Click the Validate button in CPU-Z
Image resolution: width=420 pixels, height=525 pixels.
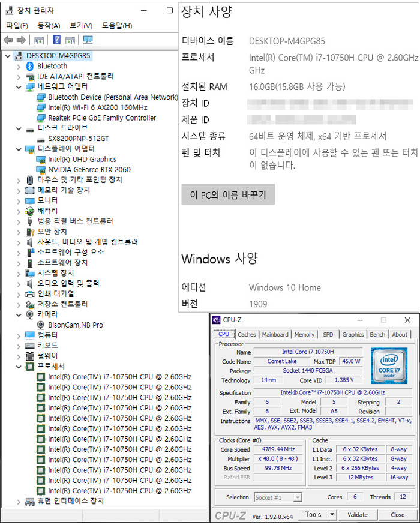coord(358,514)
